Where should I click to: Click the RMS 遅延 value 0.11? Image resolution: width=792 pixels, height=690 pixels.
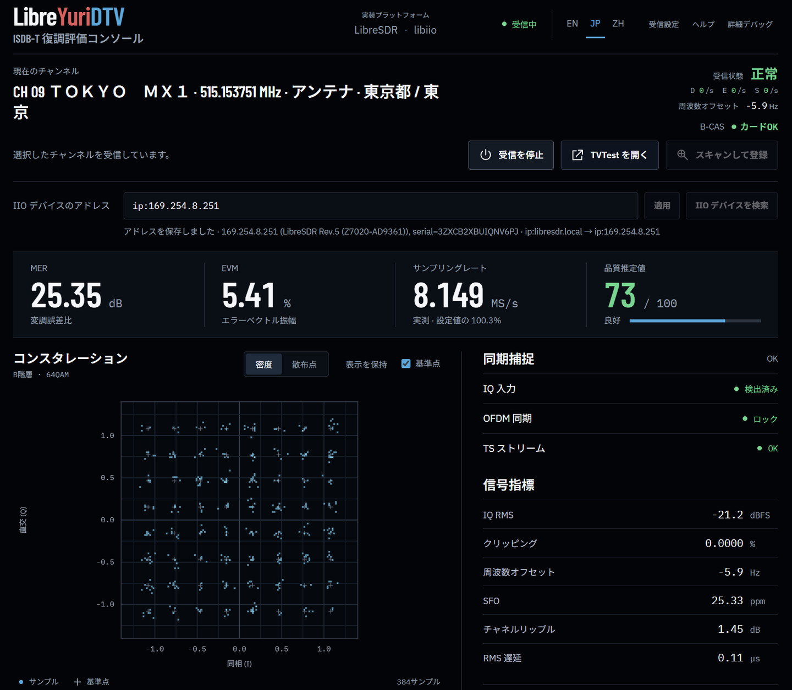point(730,658)
